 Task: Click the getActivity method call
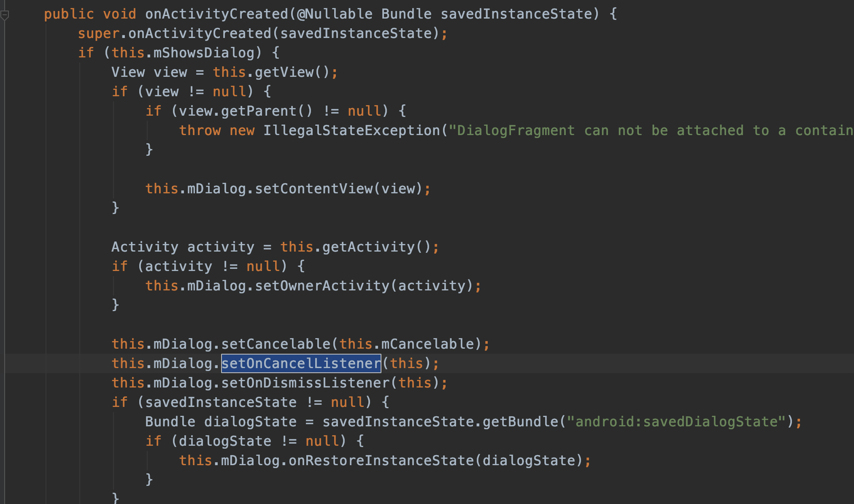(368, 247)
